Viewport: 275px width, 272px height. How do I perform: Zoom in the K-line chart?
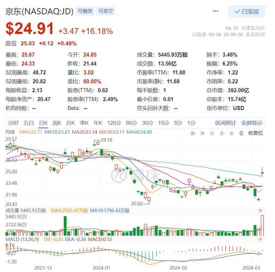click(202, 133)
